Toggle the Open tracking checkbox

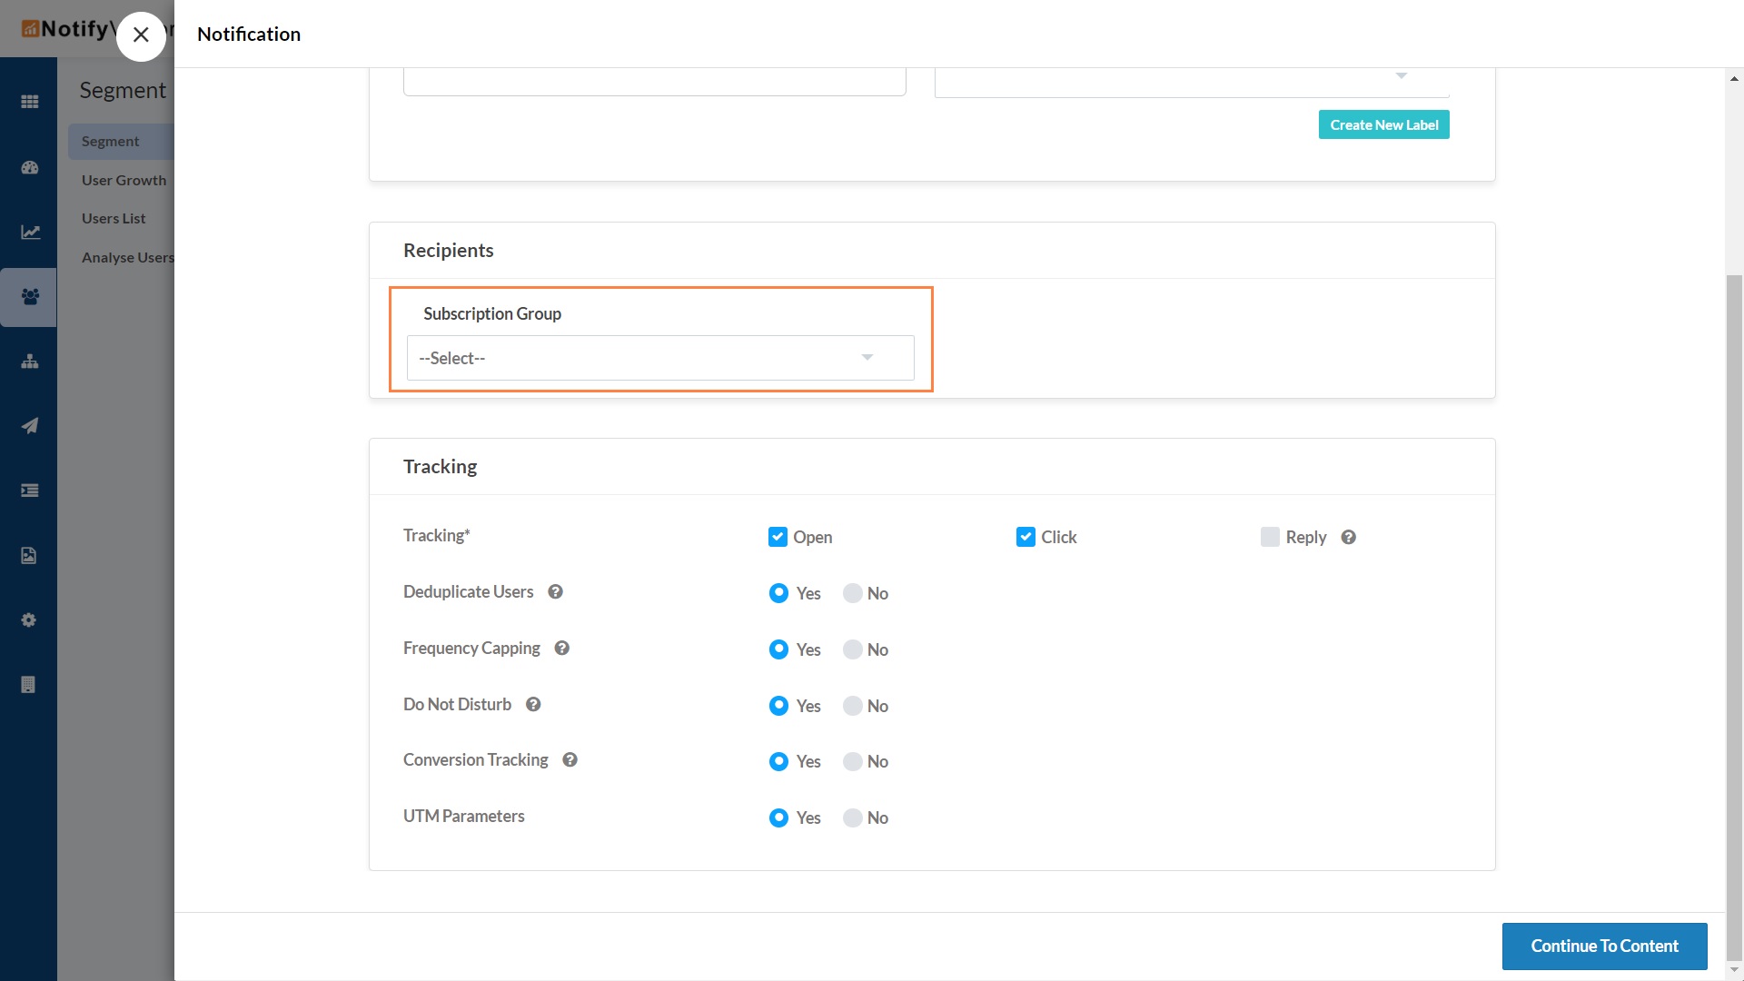778,537
